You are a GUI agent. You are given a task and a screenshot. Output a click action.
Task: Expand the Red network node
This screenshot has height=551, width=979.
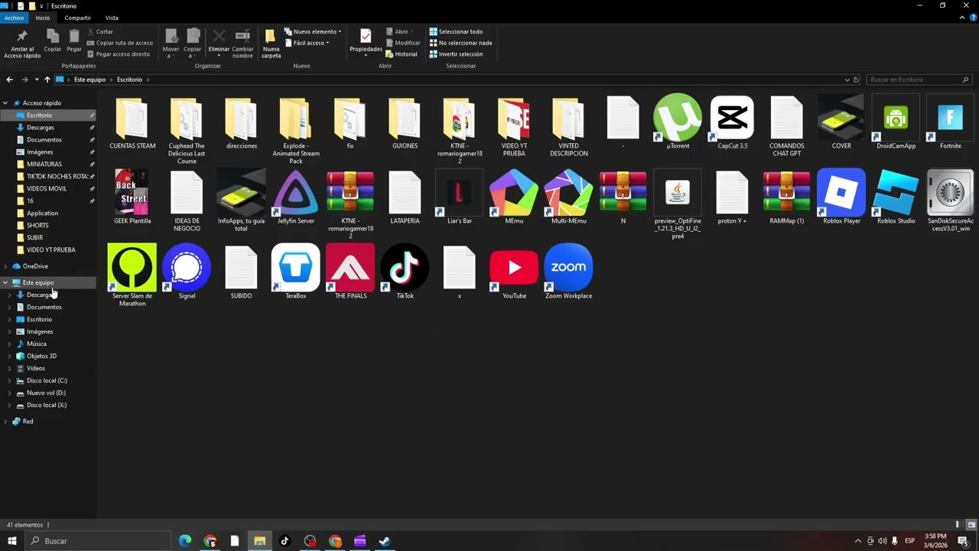tap(5, 421)
